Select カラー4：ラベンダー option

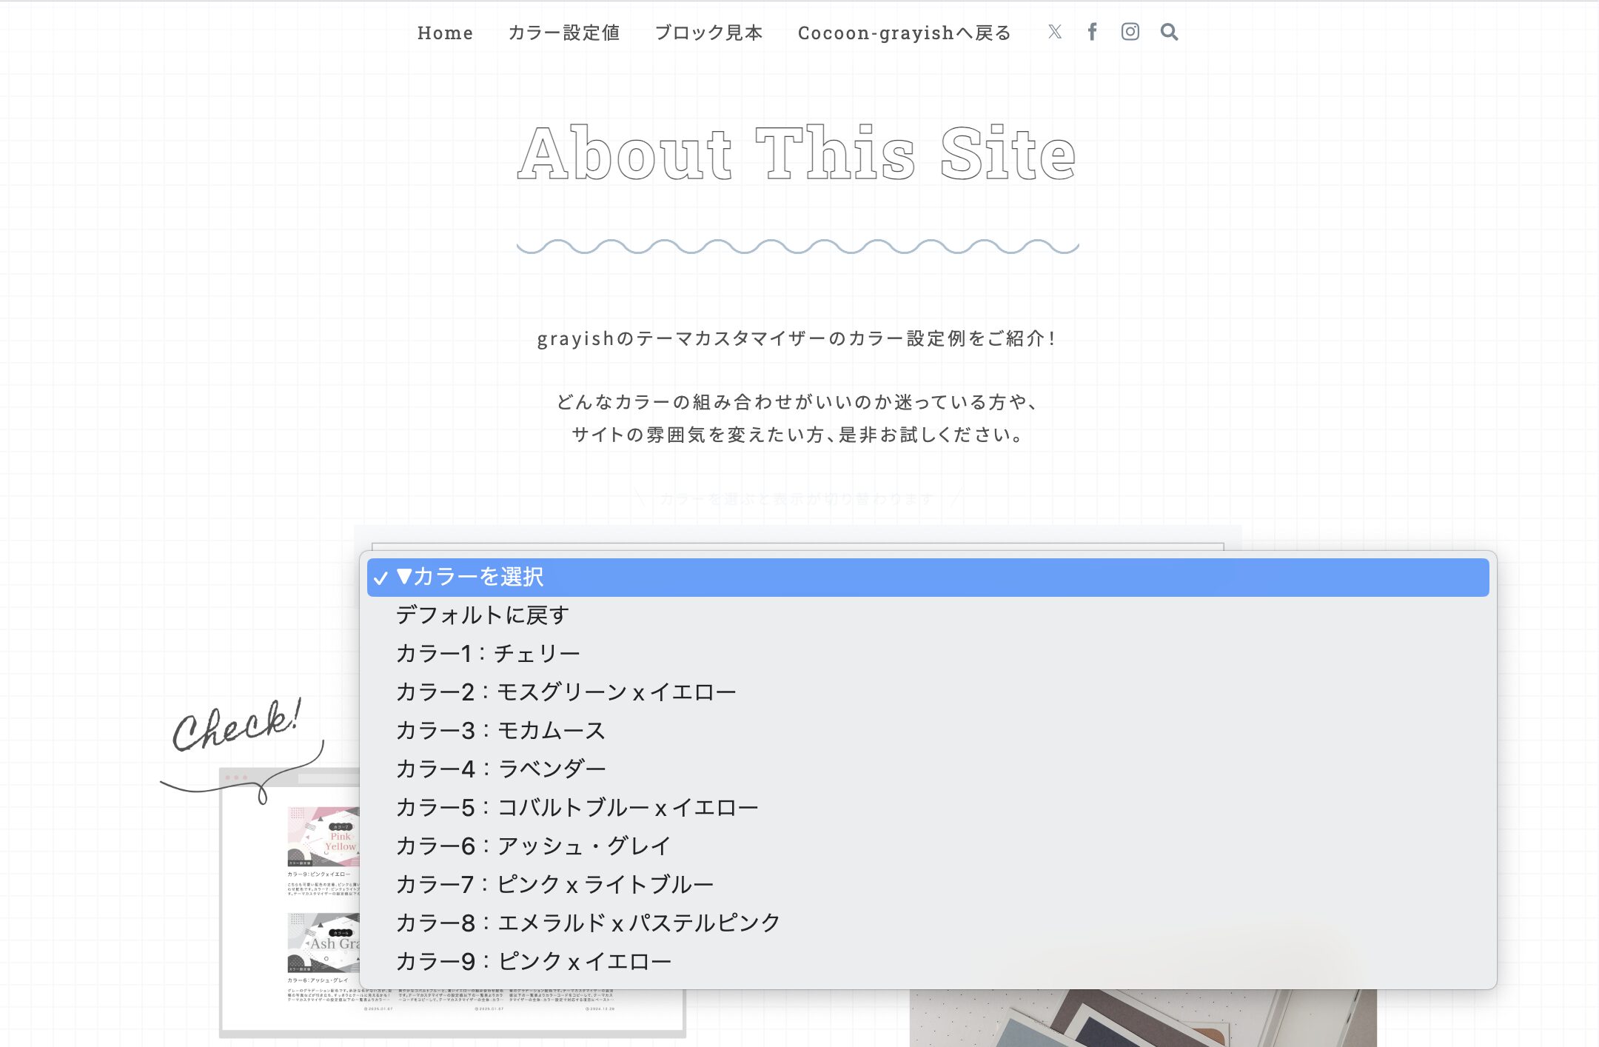pyautogui.click(x=928, y=769)
